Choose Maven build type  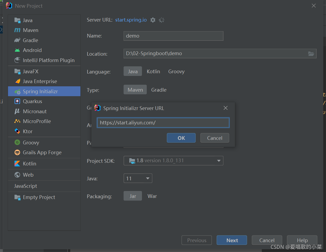point(135,90)
